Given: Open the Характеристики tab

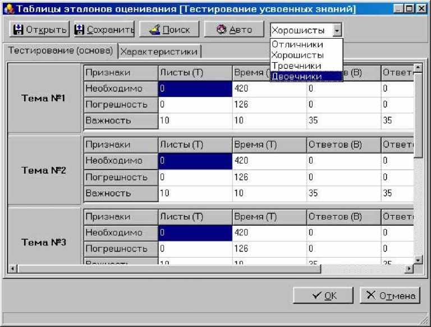Looking at the screenshot, I should (x=160, y=52).
